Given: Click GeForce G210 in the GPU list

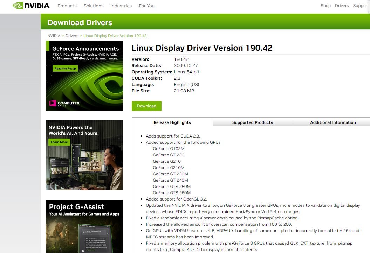Looking at the screenshot, I should [167, 161].
